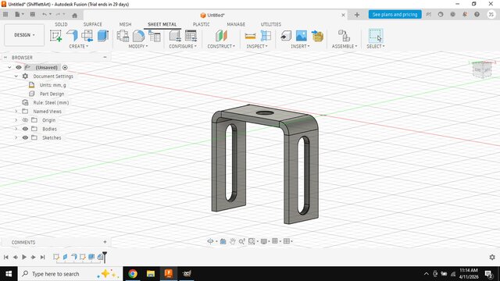
Task: Show the hidden Origin folder
Action: (x=25, y=120)
